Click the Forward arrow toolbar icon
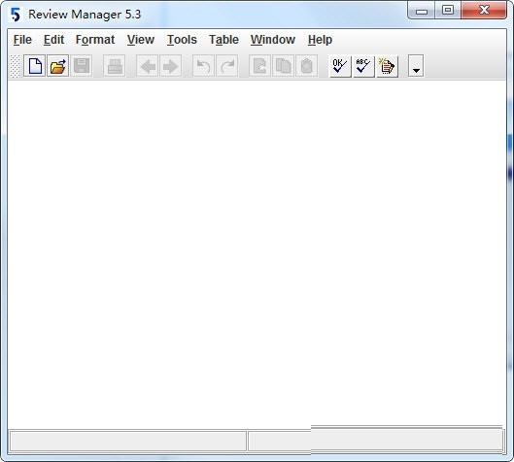Viewport: 514px width, 462px height. click(170, 66)
